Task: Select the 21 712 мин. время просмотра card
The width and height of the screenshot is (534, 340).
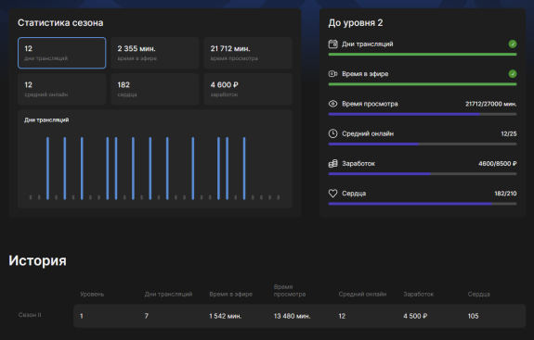Action: point(248,53)
